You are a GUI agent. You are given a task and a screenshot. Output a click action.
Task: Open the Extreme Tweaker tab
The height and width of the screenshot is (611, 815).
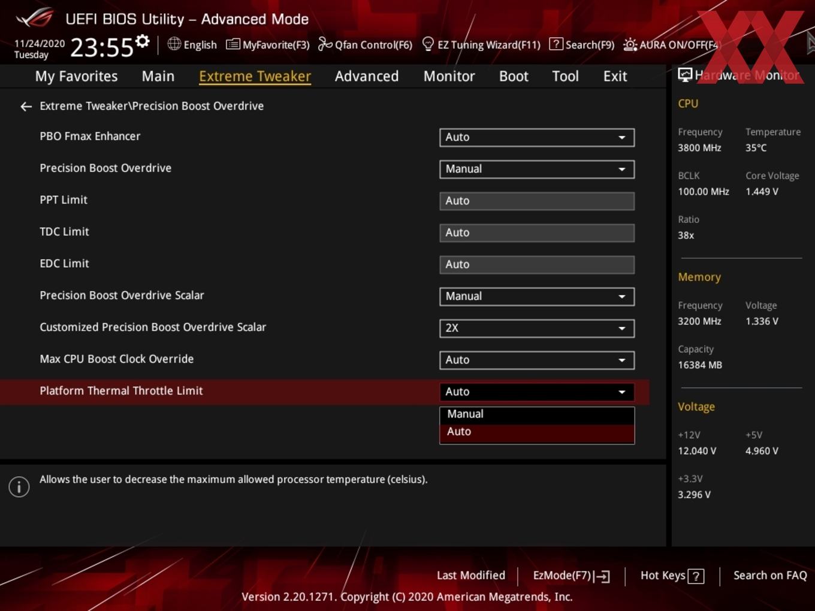coord(255,76)
